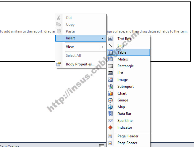This screenshot has height=147, width=194.
Task: Add a Page Header
Action: (x=128, y=136)
